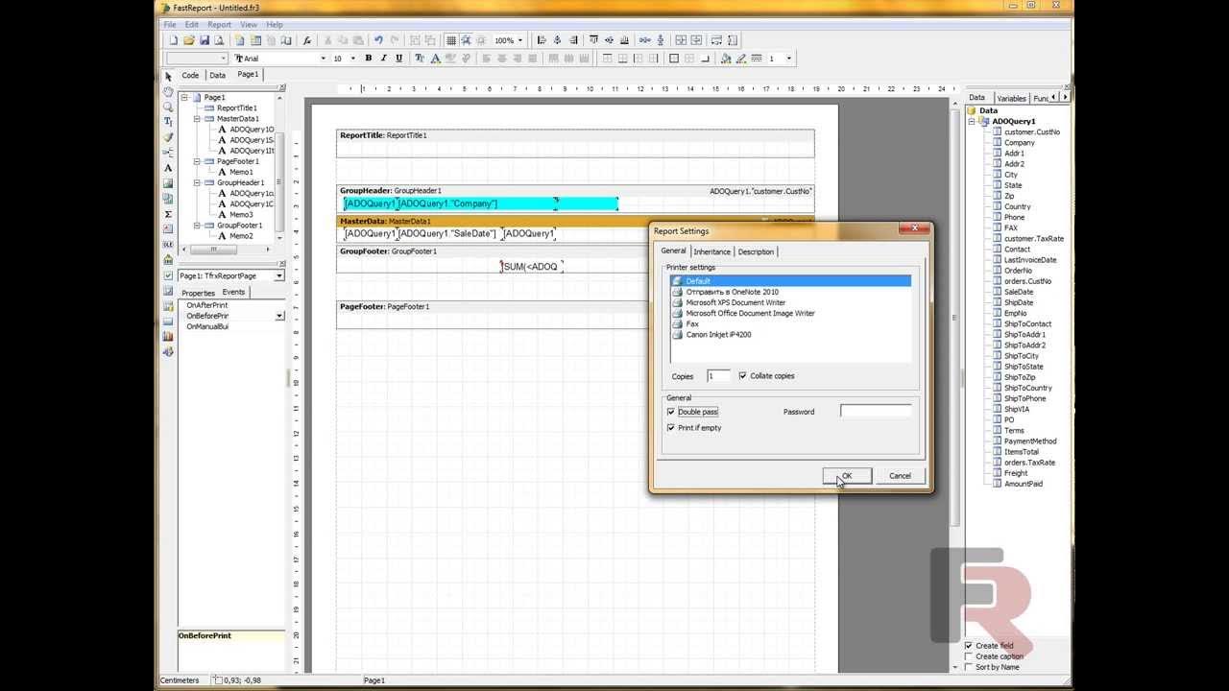Select the Text object A tool

tap(168, 168)
